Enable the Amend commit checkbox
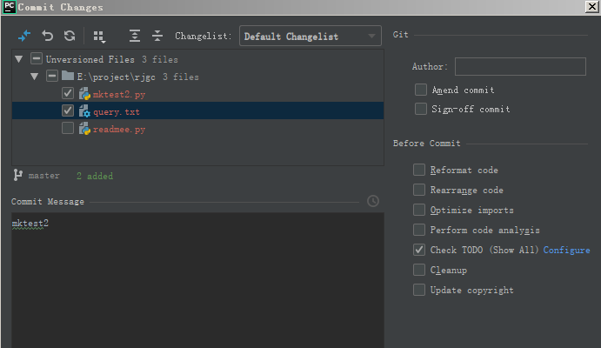Screen dimensions: 601x348 click(x=421, y=90)
